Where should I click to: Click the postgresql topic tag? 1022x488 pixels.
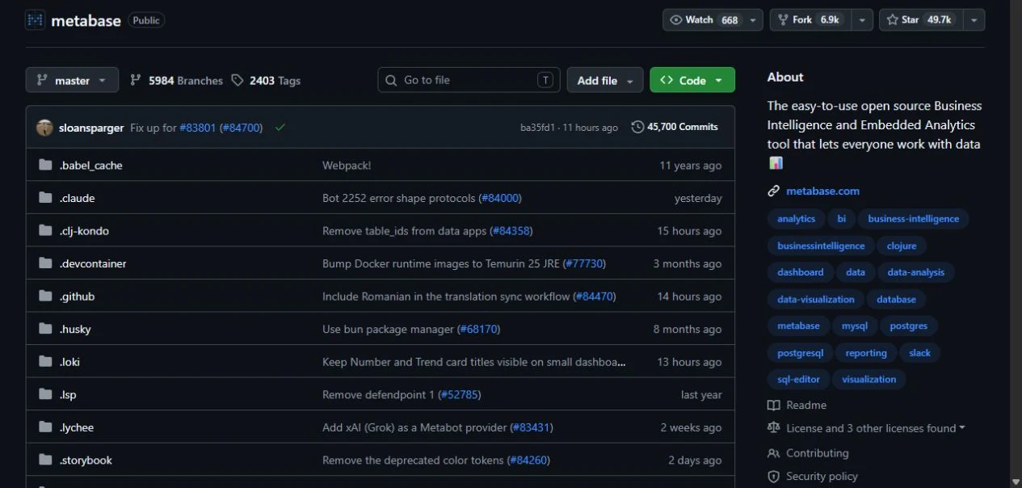pyautogui.click(x=801, y=353)
